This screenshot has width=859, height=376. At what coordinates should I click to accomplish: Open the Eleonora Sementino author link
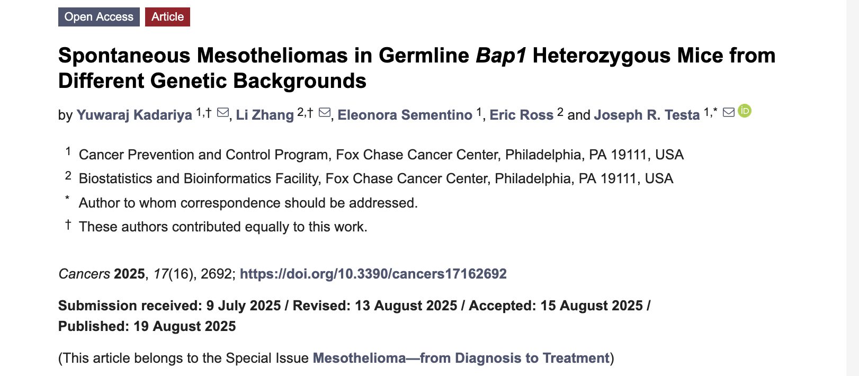(x=405, y=115)
